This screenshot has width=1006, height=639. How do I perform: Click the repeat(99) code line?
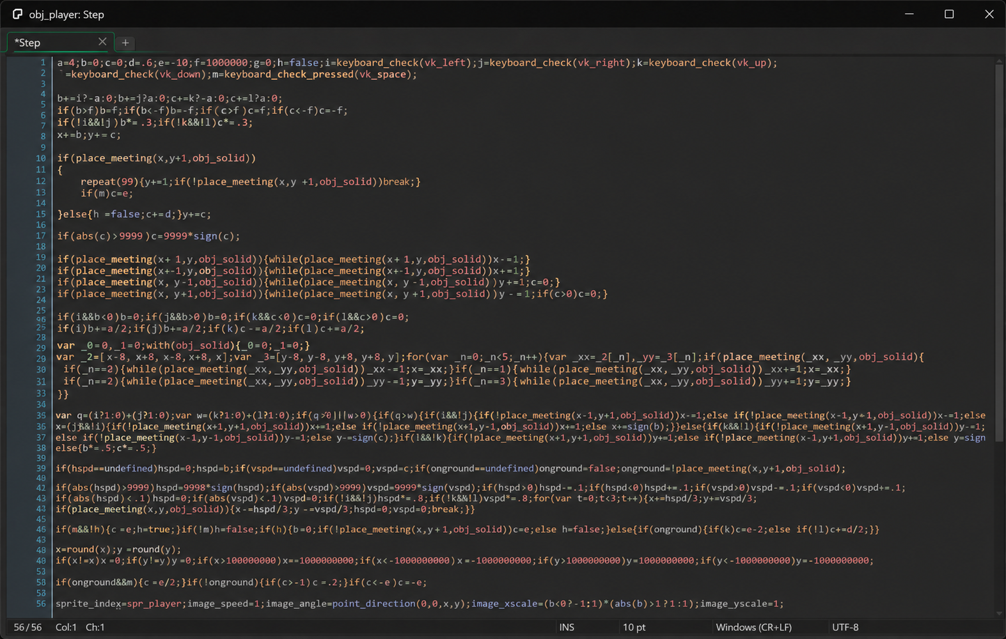pos(251,181)
